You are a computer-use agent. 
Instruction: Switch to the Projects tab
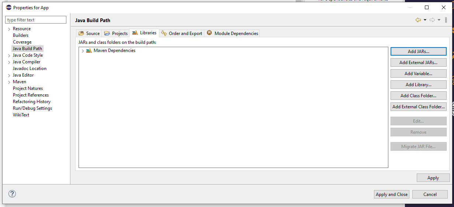click(116, 33)
